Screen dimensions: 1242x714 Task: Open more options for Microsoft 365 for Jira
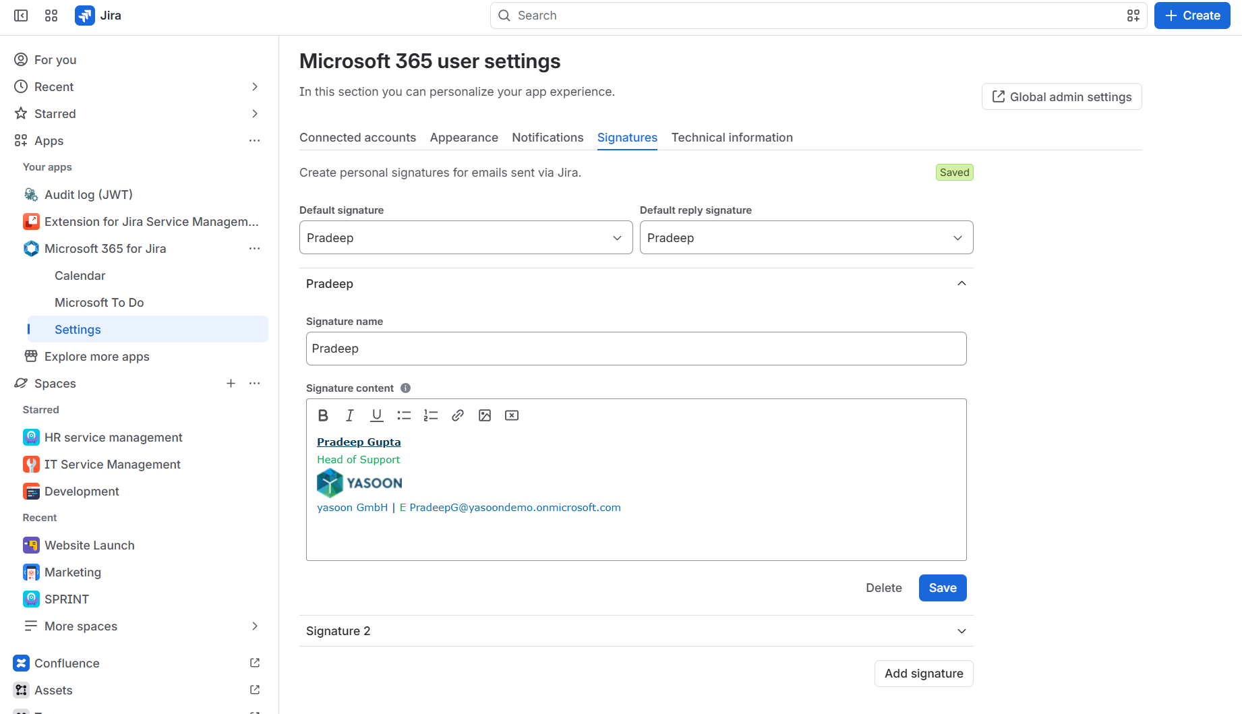coord(254,249)
